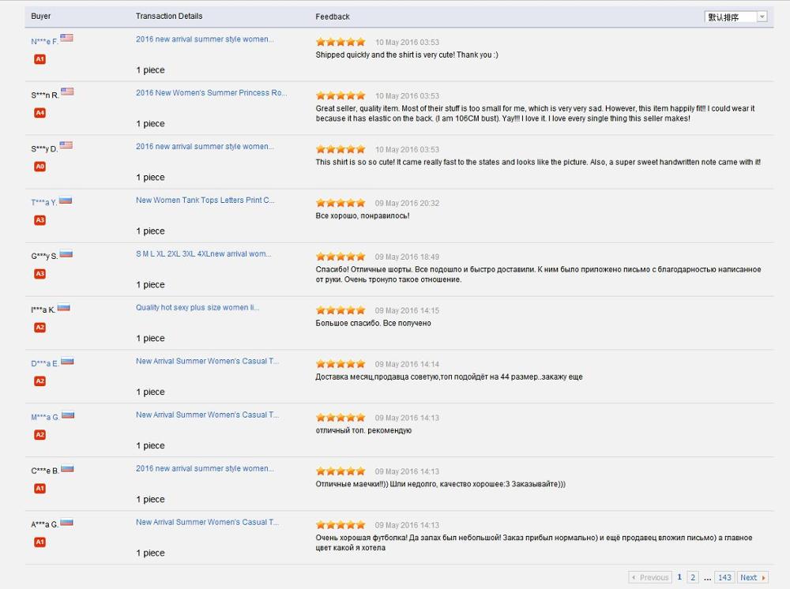Open buyer N***e F.'s profile link
The height and width of the screenshot is (589, 790).
click(44, 41)
